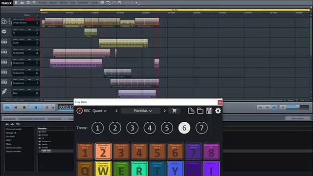Open the Compartir menu
This screenshot has width=313, height=176.
tap(83, 3)
